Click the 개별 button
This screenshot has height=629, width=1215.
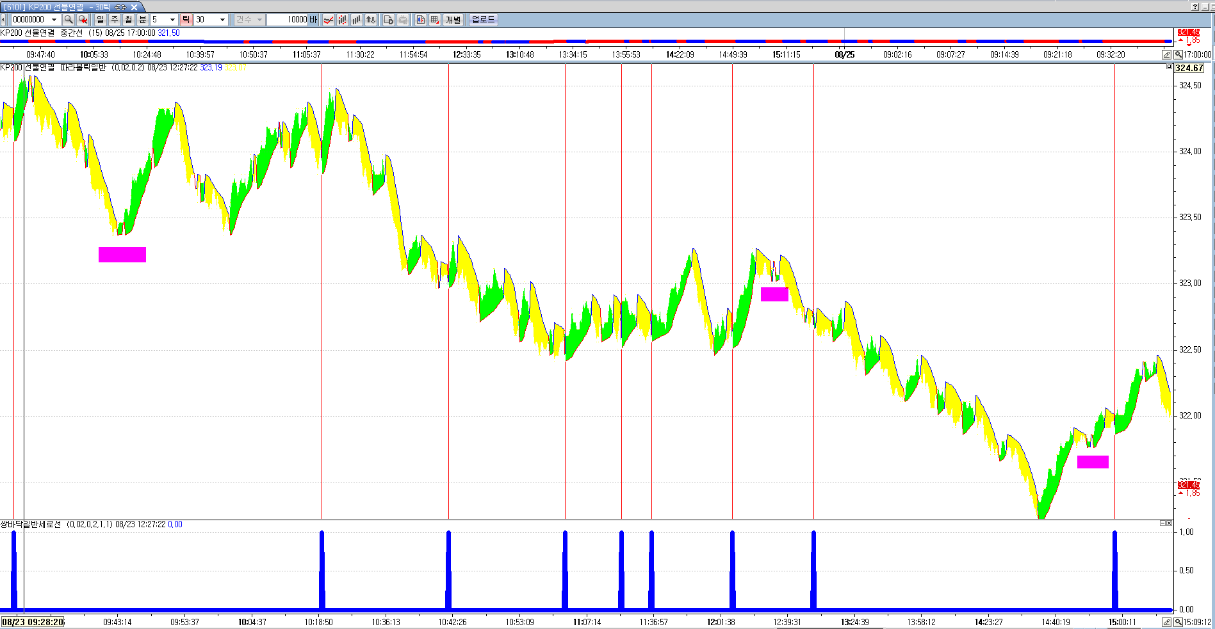coord(453,20)
